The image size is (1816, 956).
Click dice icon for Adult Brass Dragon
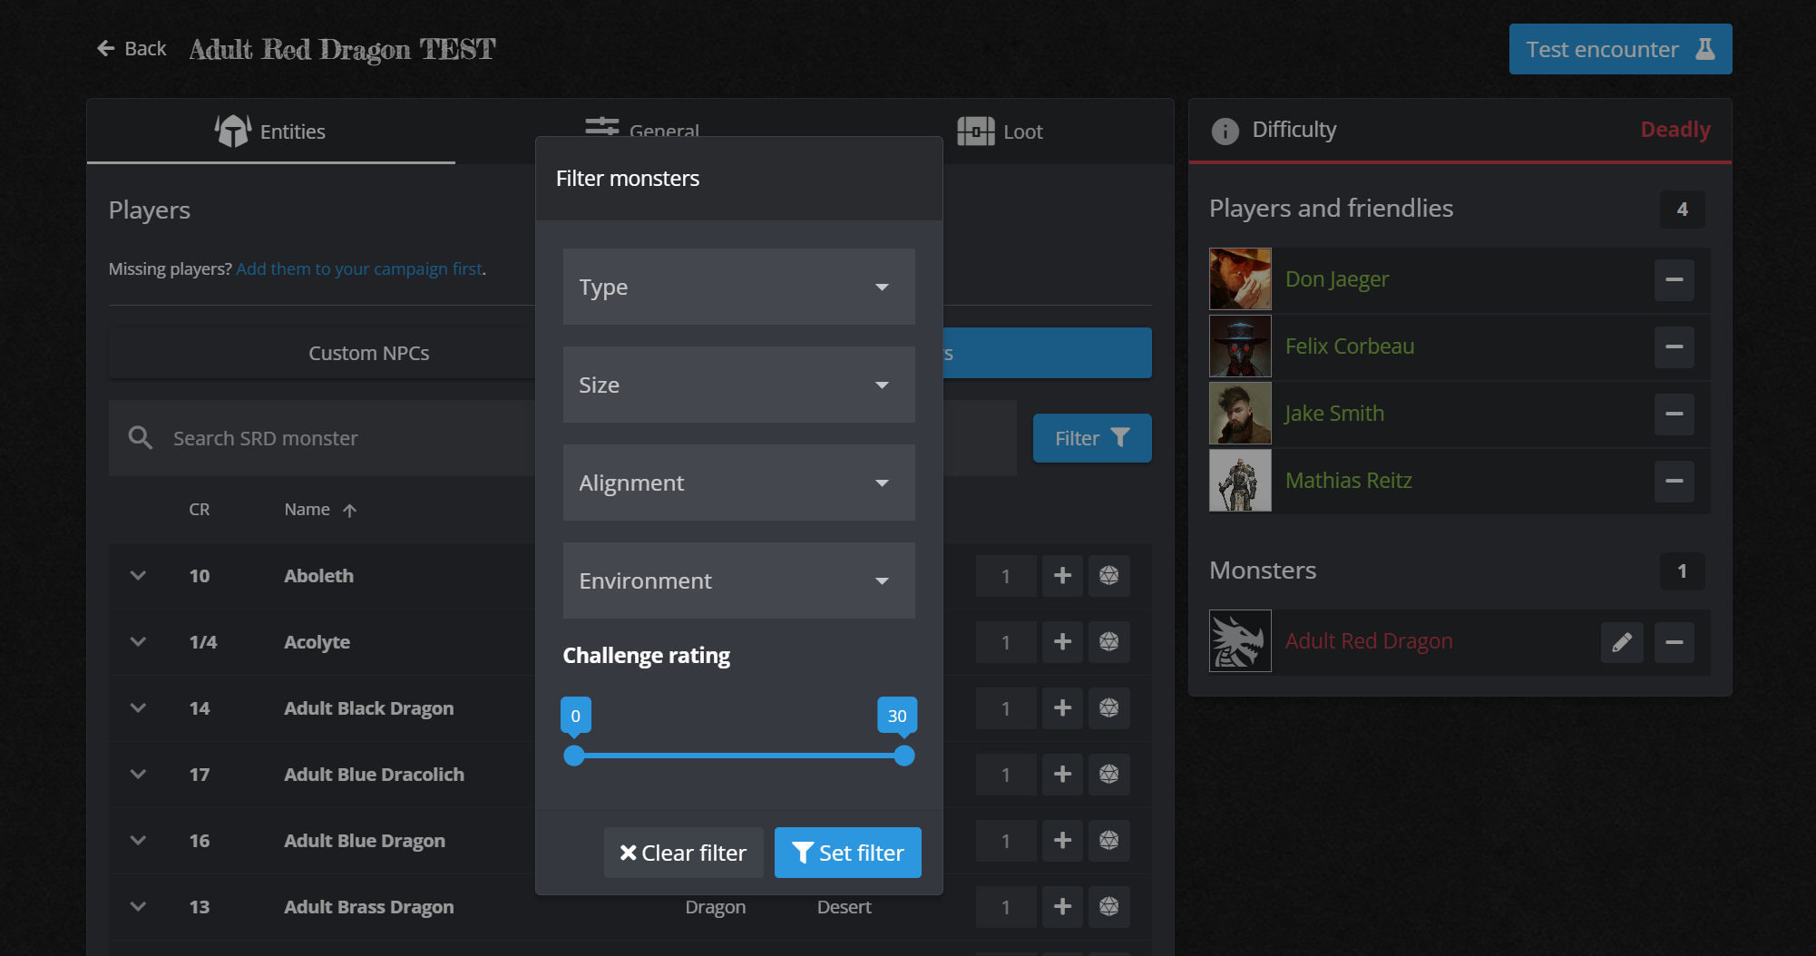(x=1108, y=907)
